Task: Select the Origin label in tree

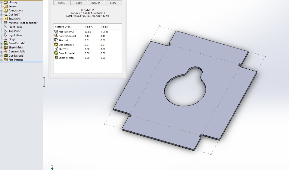Action: click(x=12, y=39)
